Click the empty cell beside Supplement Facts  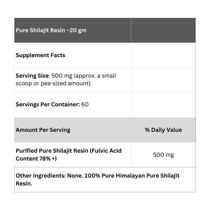163,55
